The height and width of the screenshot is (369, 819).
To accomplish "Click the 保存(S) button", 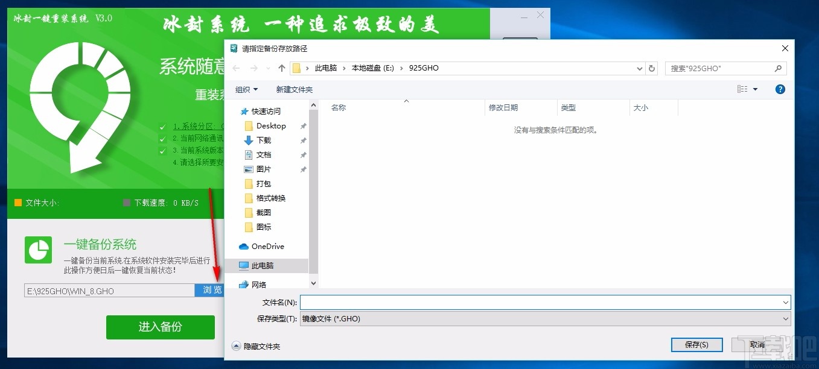I will [x=696, y=344].
